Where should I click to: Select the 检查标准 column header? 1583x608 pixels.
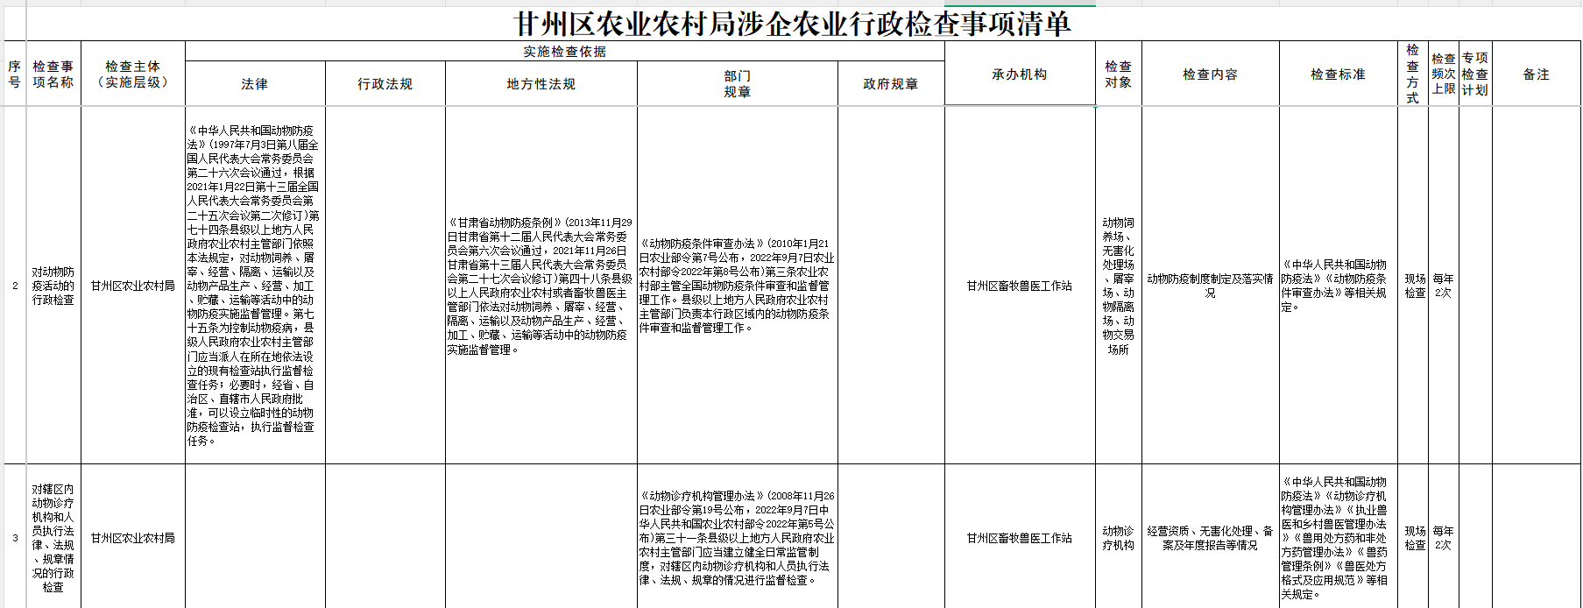(1338, 74)
